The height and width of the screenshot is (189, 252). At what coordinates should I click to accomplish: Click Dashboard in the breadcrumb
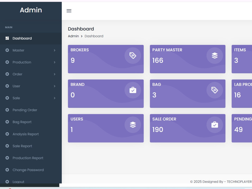[94, 36]
